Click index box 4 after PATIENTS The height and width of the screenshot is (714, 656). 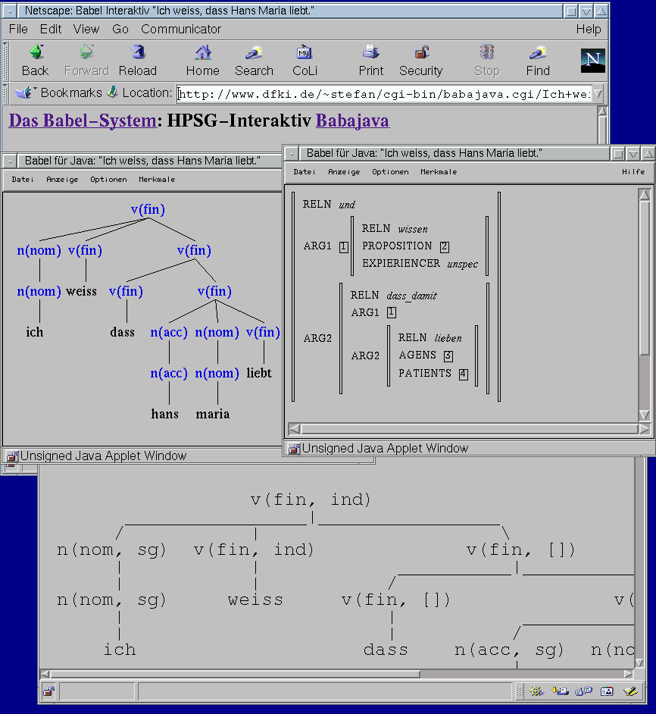pyautogui.click(x=464, y=374)
